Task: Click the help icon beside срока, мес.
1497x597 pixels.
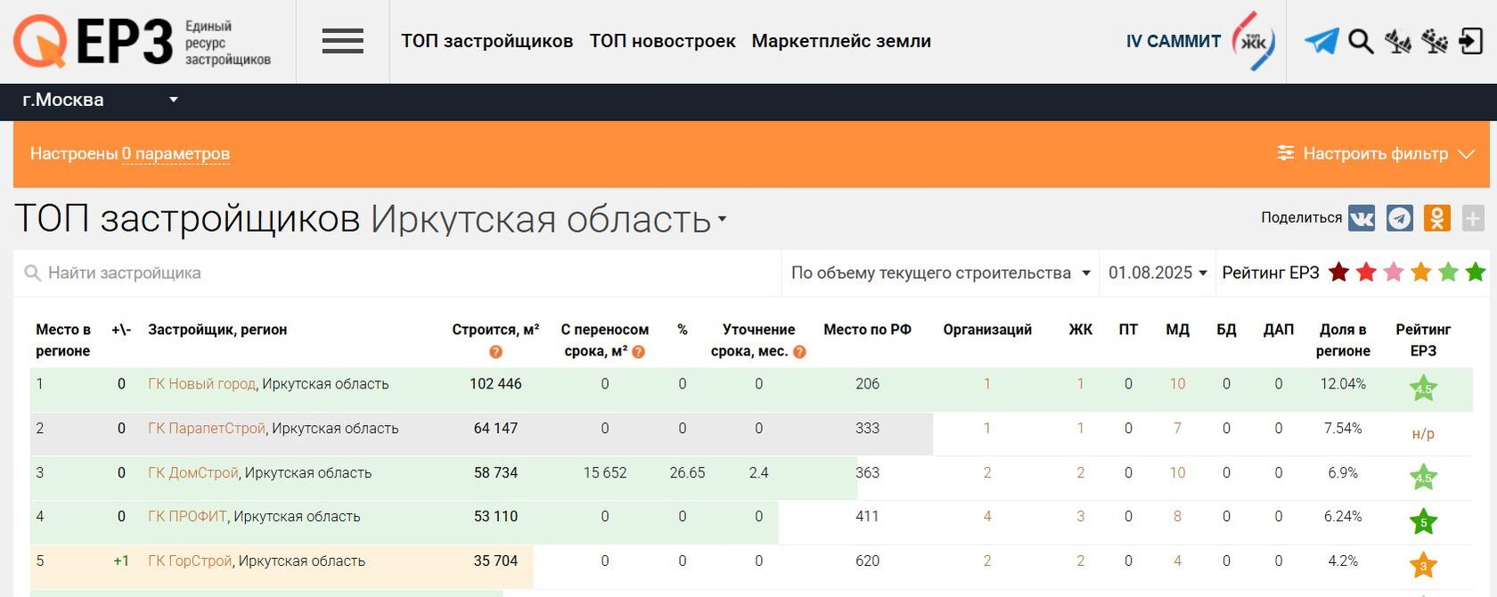Action: [x=799, y=352]
